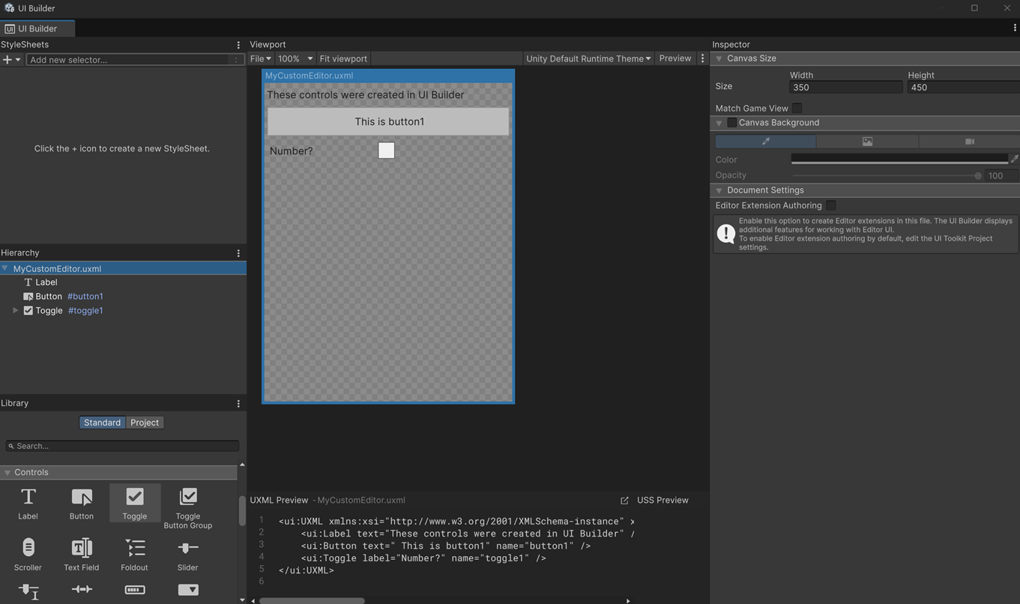This screenshot has height=604, width=1020.
Task: Collapse the Canvas Background section
Action: coord(719,123)
